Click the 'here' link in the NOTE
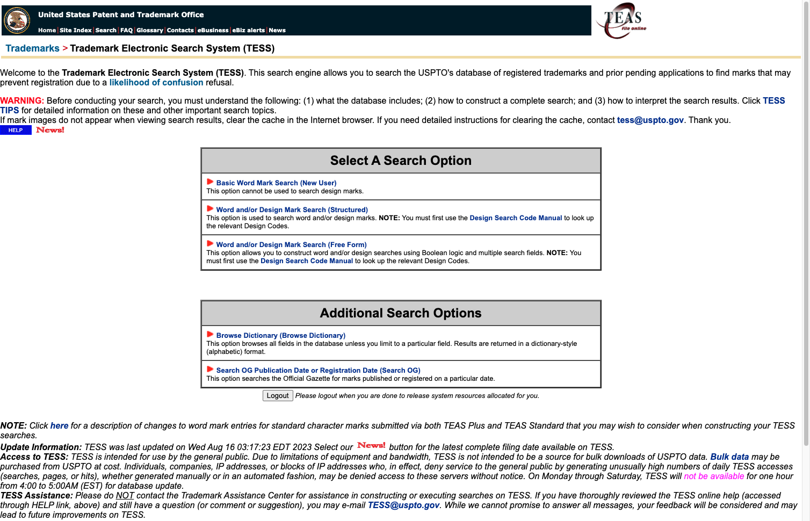810x521 pixels. 59,426
